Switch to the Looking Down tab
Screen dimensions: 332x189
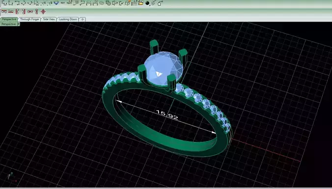tap(68, 19)
